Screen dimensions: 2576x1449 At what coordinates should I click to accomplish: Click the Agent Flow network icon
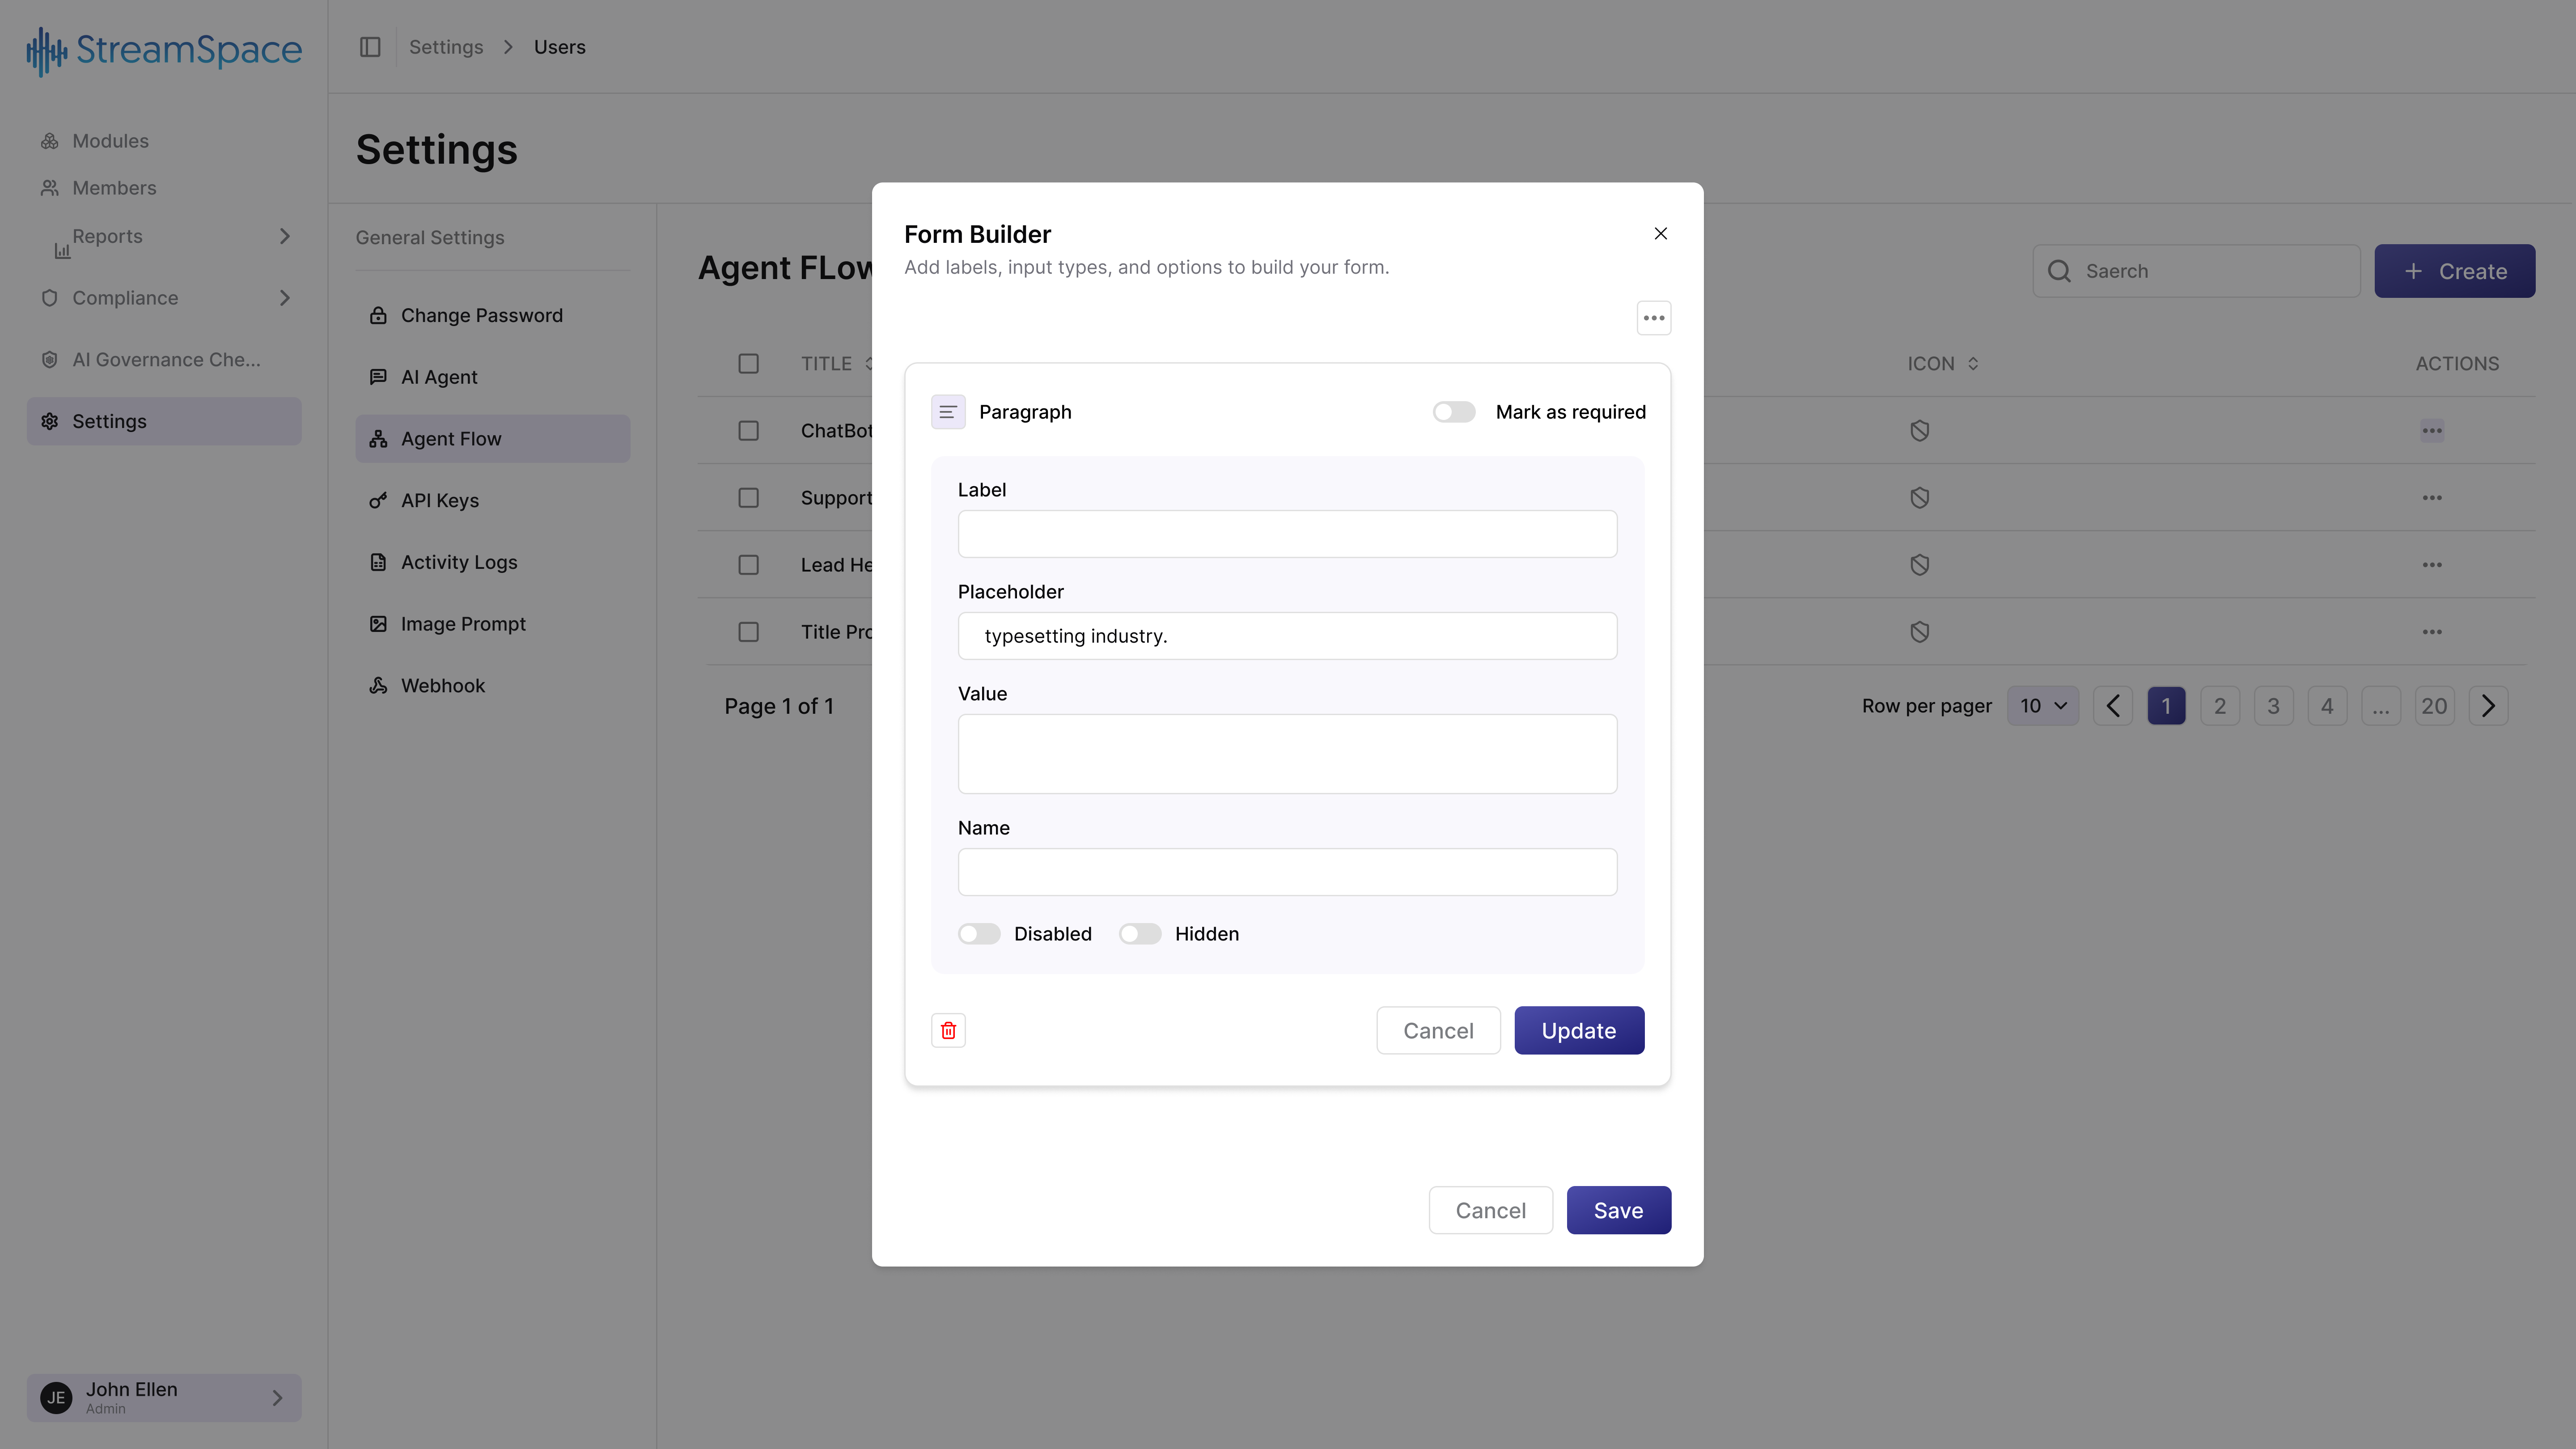point(378,439)
